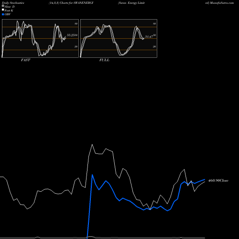
Task: Click the FULL chart label
Action: 104,60
